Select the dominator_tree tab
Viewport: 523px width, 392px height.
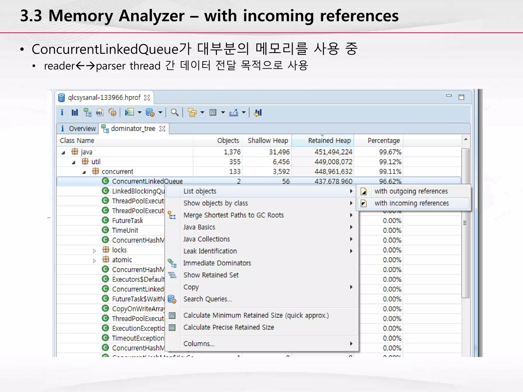point(133,128)
